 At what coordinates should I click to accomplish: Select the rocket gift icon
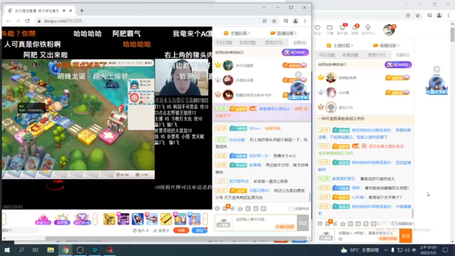(138, 219)
